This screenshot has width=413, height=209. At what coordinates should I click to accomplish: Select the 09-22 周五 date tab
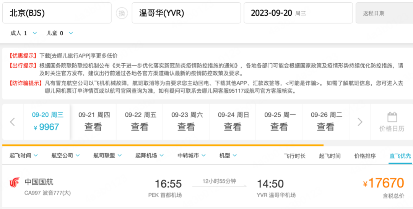tap(140, 122)
